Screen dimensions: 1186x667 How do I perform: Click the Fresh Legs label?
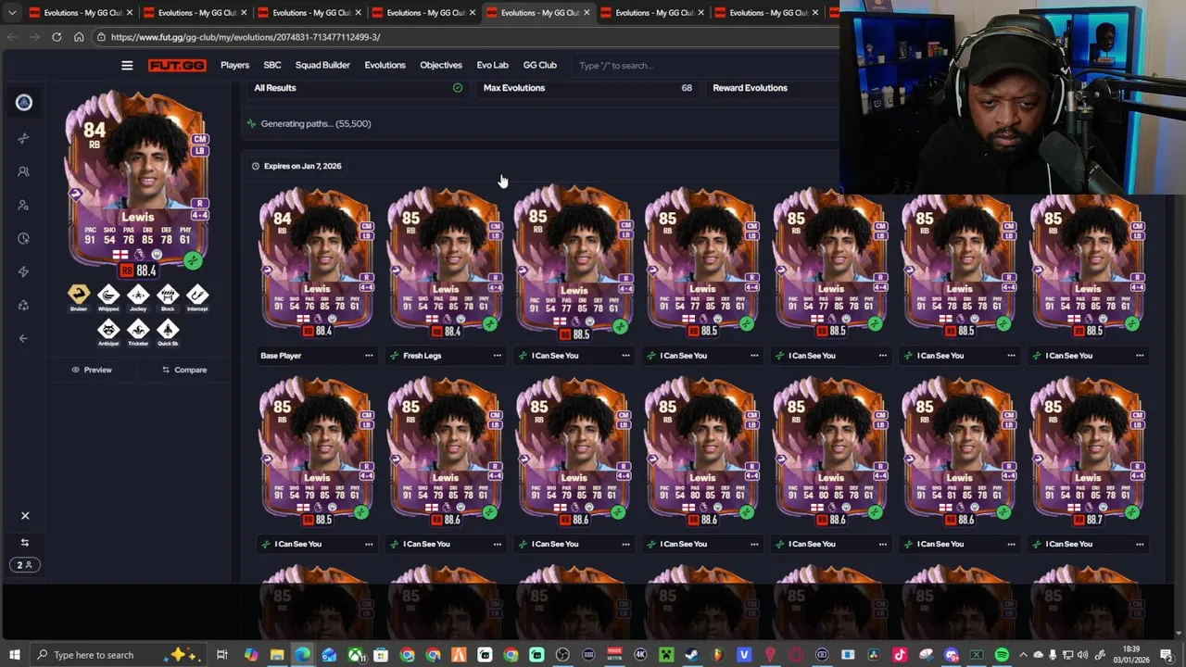tap(423, 356)
